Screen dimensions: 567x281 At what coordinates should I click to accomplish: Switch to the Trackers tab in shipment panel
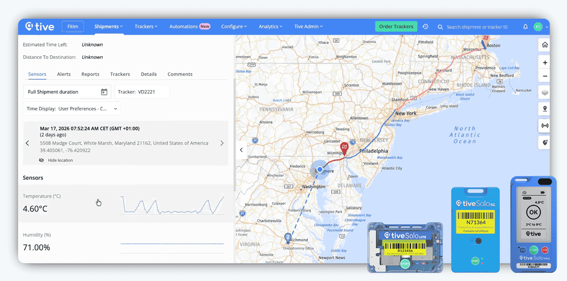120,74
